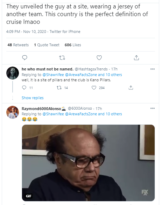View the 48 Retweets list
The image size is (162, 205).
point(18,45)
